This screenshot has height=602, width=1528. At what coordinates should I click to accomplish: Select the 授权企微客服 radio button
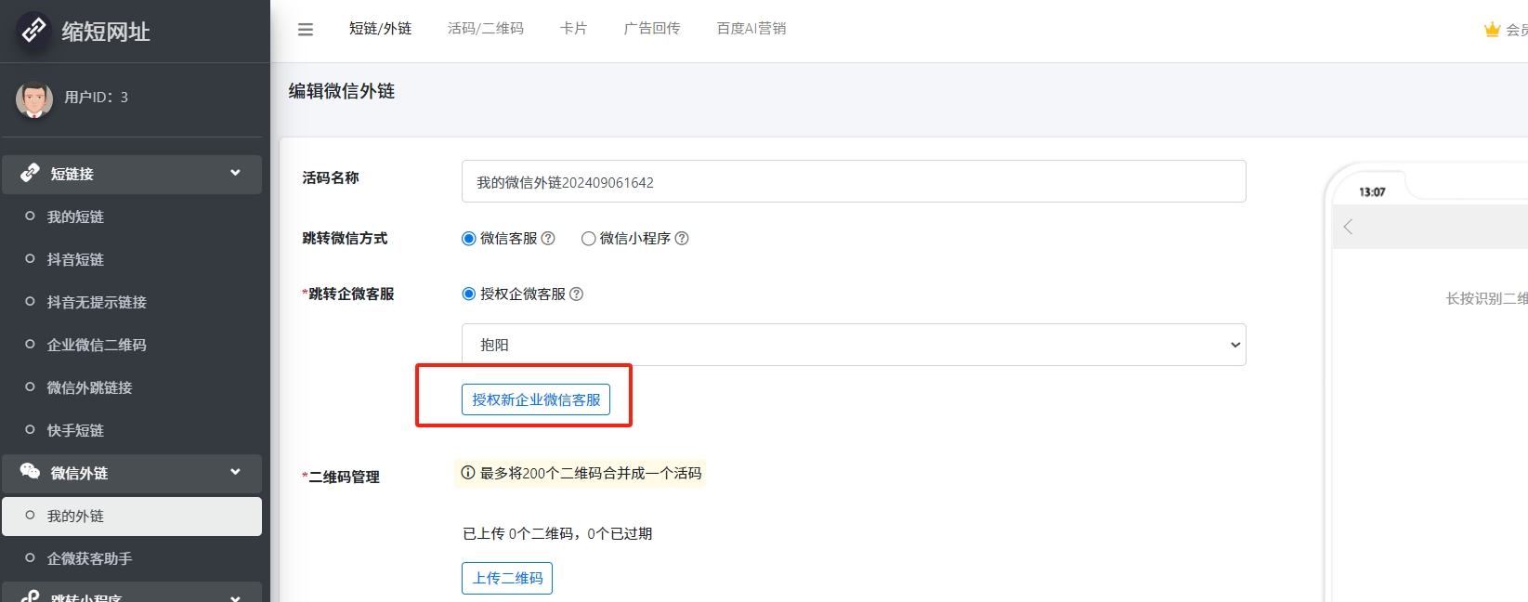469,294
